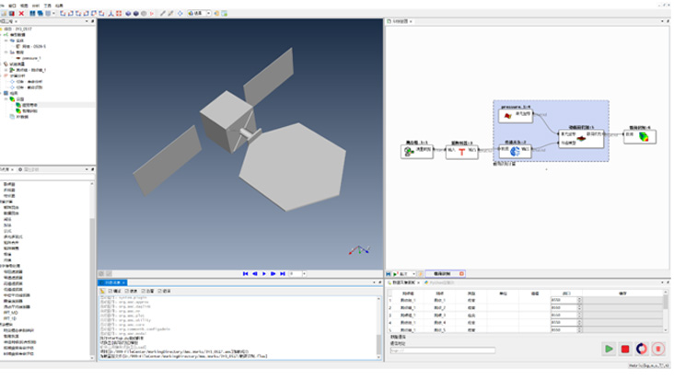The image size is (674, 379).
Task: Click the red square stop button
Action: [x=625, y=349]
